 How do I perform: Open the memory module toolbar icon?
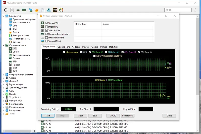pos(24,10)
